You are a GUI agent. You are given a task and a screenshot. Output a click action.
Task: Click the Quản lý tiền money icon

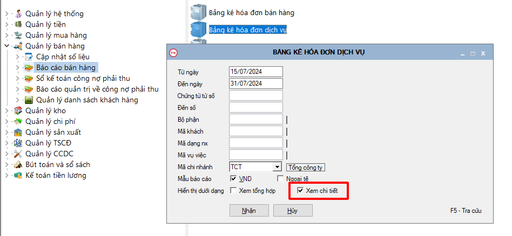(18, 24)
